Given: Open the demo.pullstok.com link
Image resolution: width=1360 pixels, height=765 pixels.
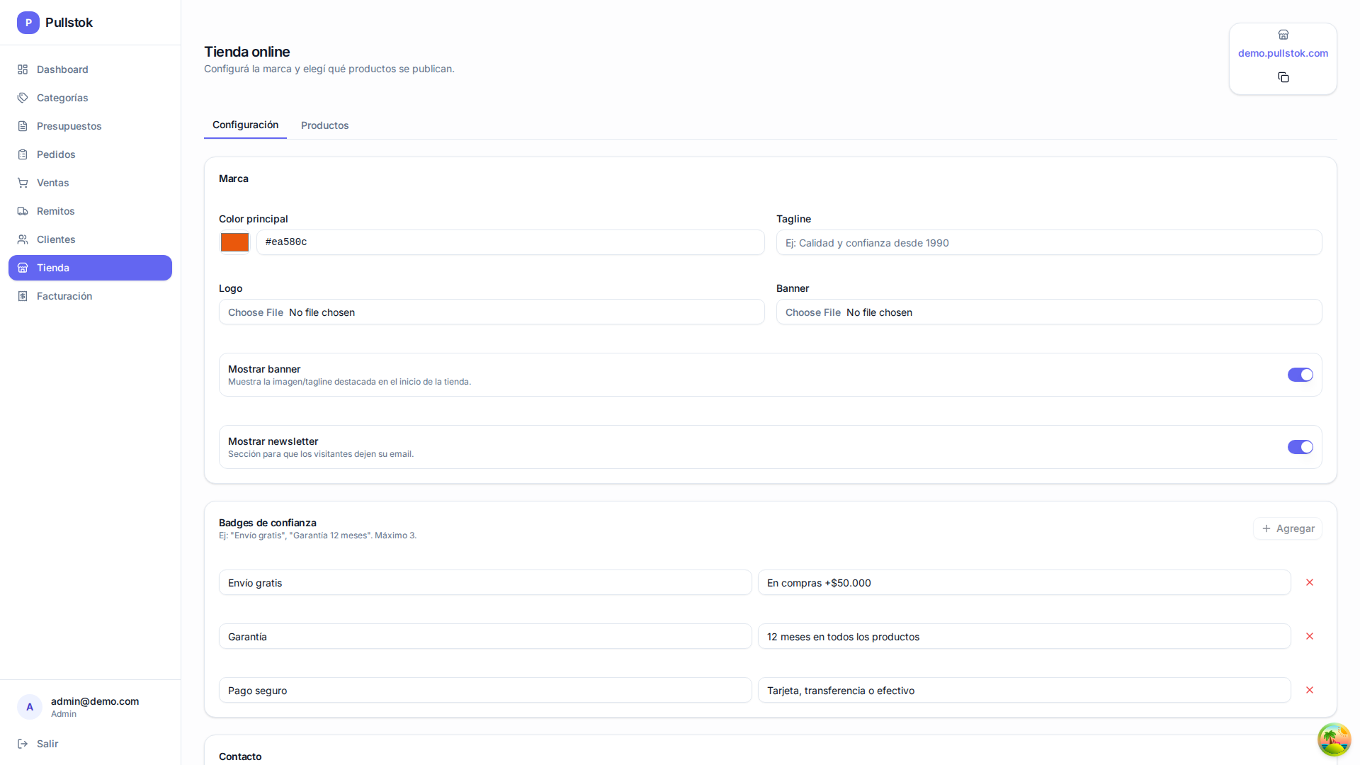Looking at the screenshot, I should 1283,53.
